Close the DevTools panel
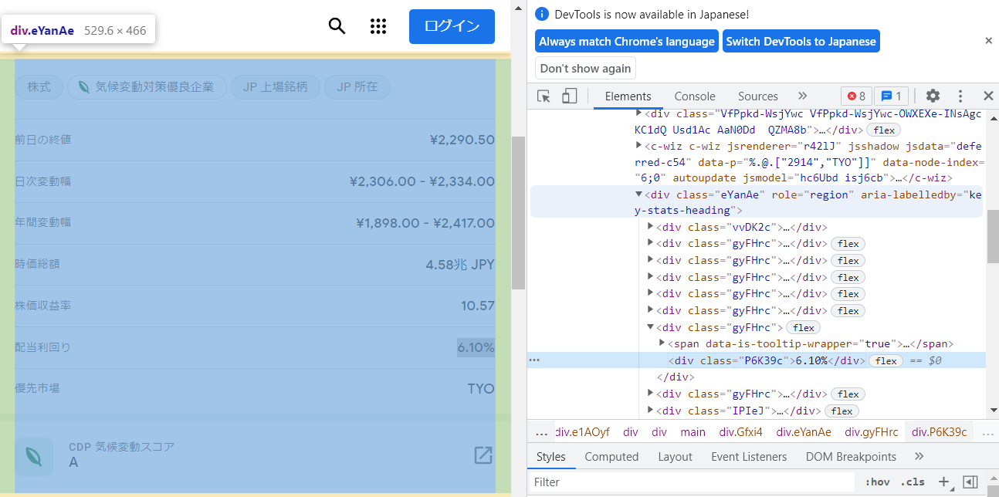Screen dimensions: 999x497 click(x=988, y=96)
